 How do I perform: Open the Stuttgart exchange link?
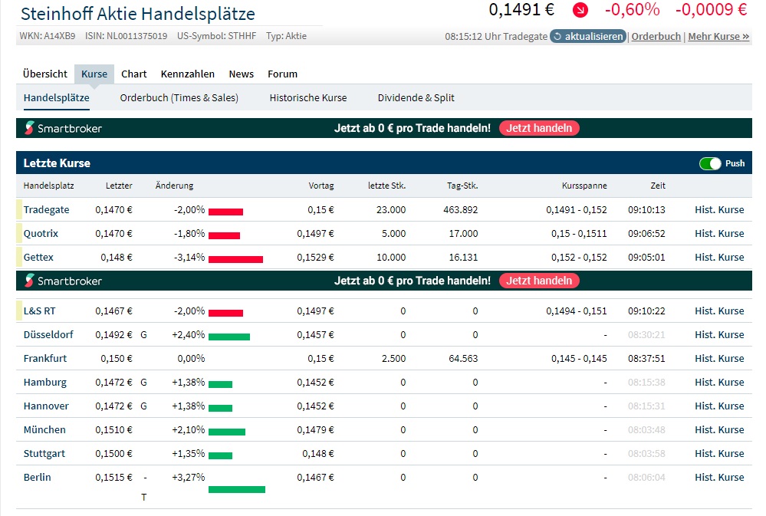44,454
